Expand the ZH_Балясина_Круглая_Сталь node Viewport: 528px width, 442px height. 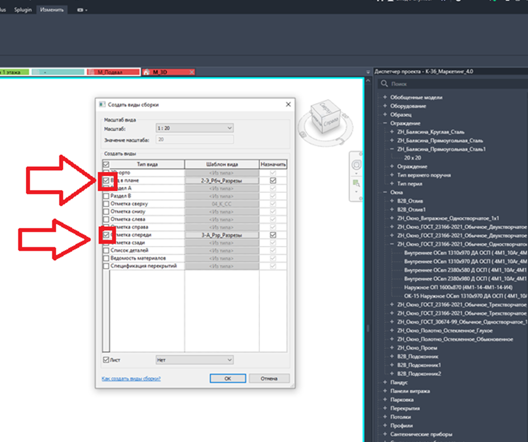[x=392, y=132]
